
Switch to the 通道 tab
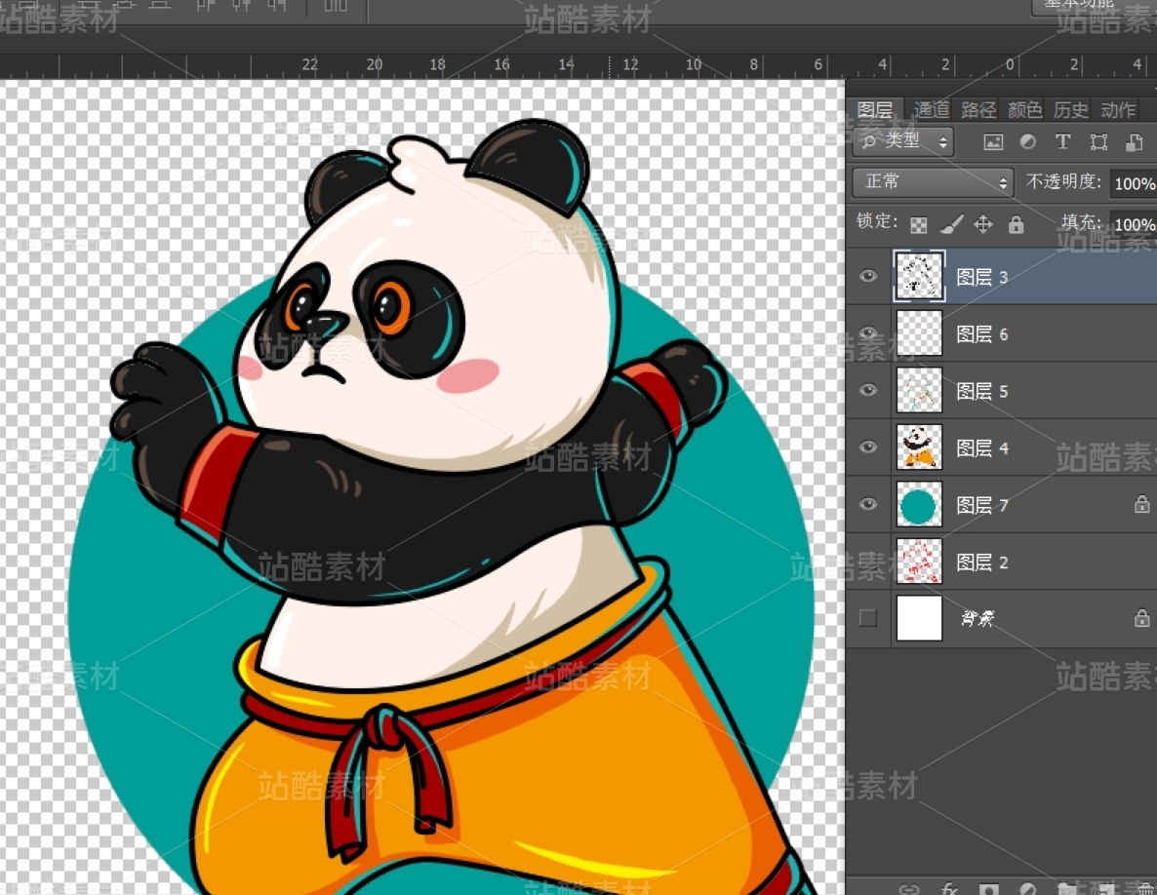click(932, 110)
